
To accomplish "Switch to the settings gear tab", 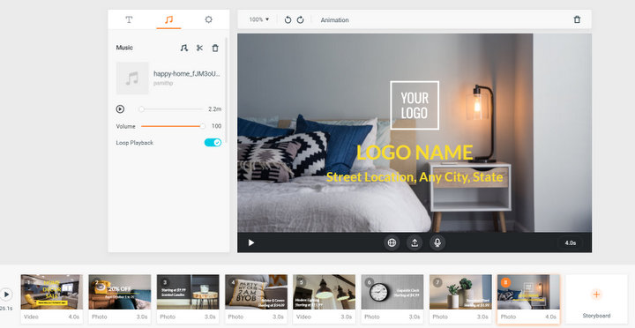I will pyautogui.click(x=208, y=19).
